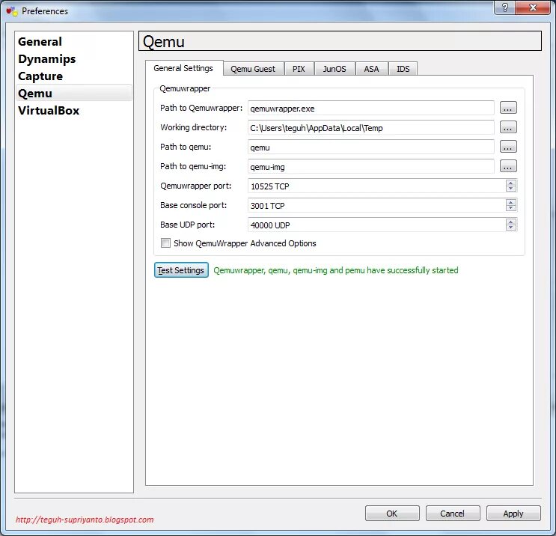
Task: Enable Show QemuWrapper Advanced Options checkbox
Action: pyautogui.click(x=165, y=243)
